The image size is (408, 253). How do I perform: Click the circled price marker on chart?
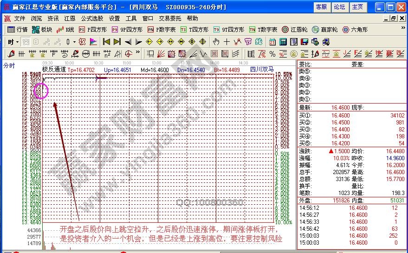point(41,91)
